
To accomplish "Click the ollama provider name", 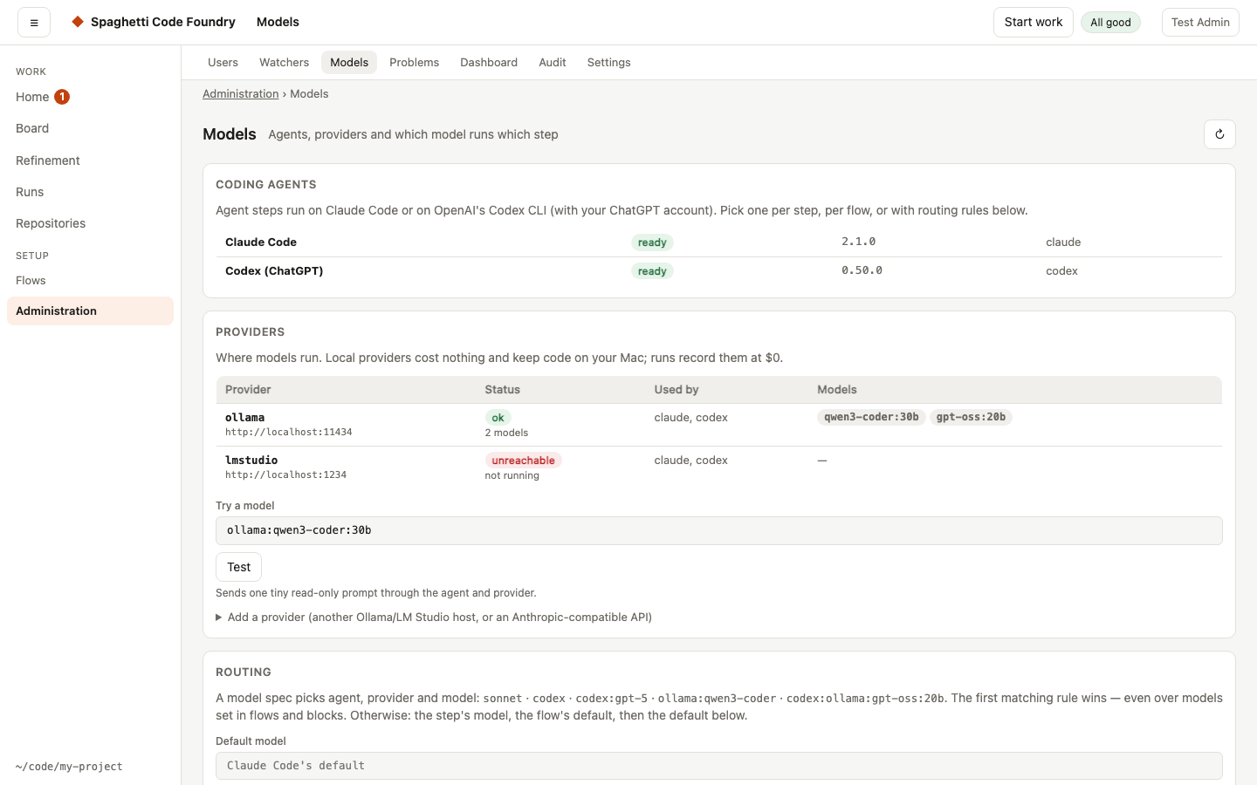I will (x=244, y=417).
